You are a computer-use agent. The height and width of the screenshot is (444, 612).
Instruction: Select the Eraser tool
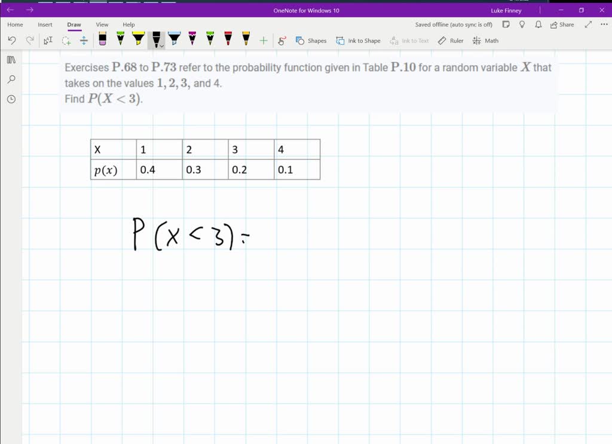(102, 40)
